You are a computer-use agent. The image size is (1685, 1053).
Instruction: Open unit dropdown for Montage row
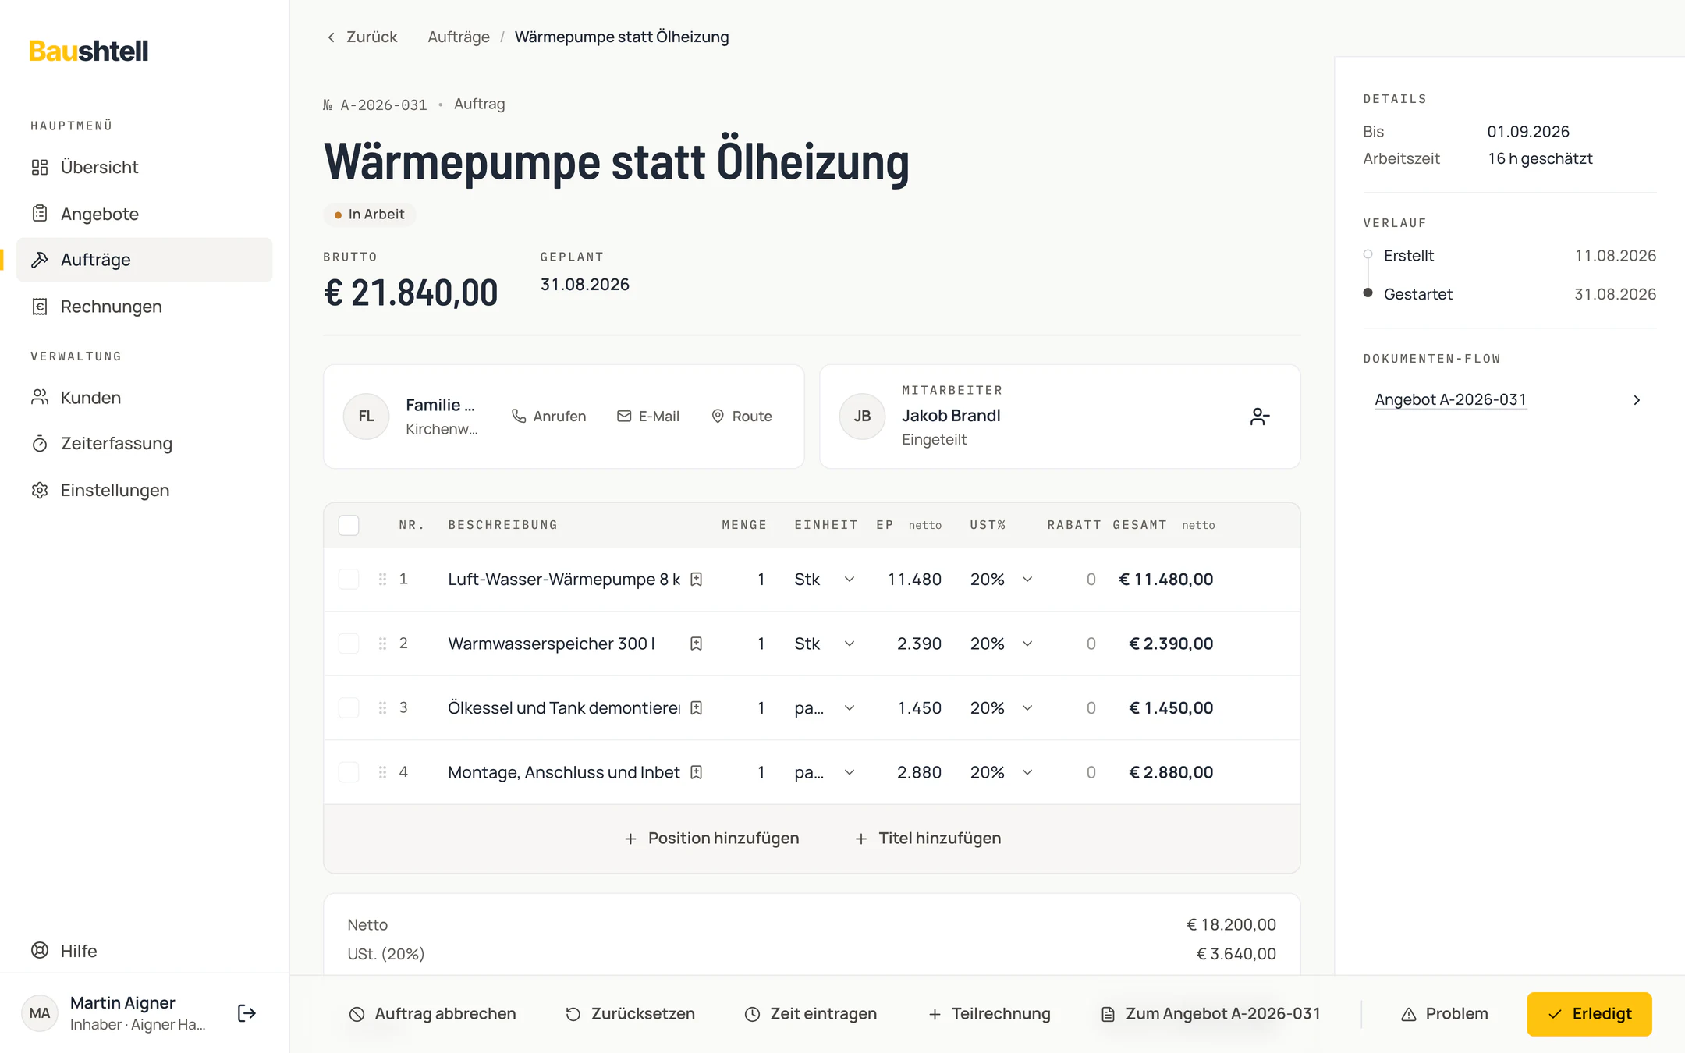click(x=825, y=772)
